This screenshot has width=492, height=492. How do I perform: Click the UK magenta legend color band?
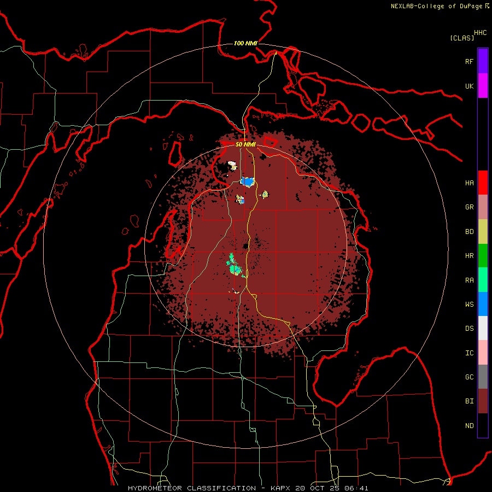[x=483, y=86]
